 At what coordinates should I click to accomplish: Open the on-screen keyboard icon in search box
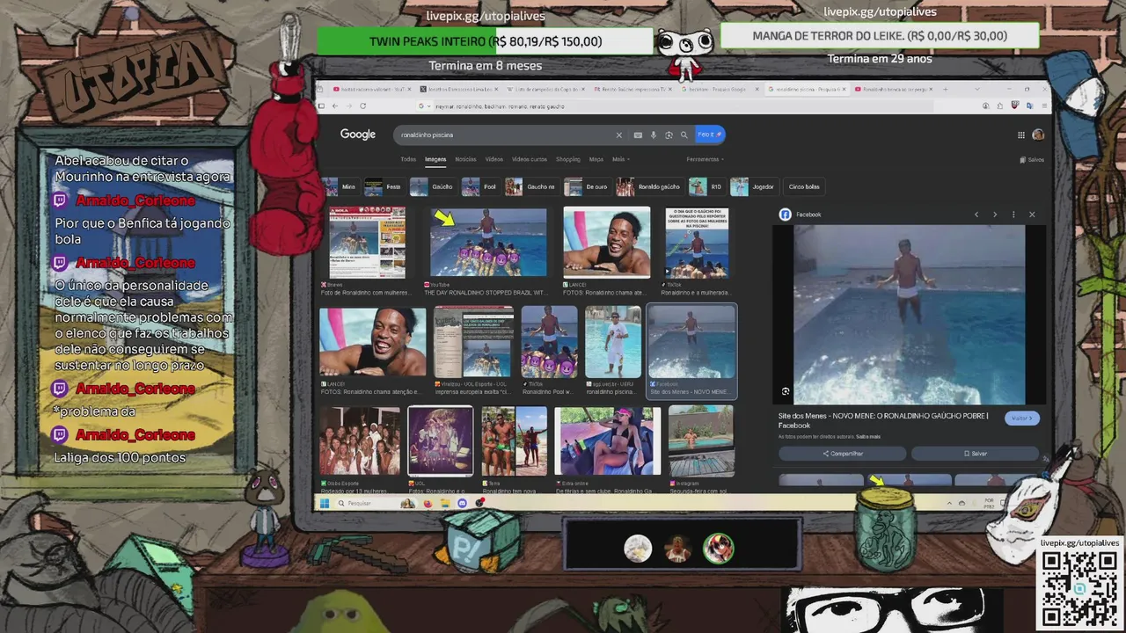[x=638, y=135]
